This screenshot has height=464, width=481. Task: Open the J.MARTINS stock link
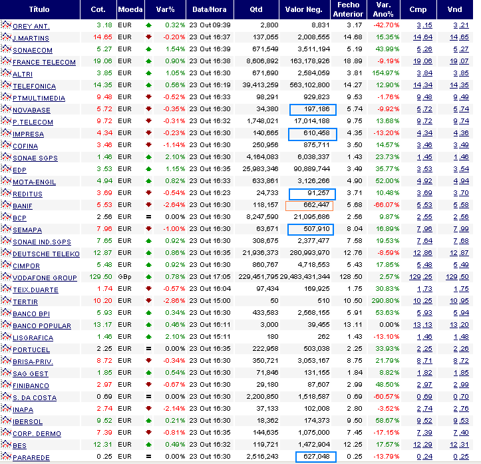(31, 39)
